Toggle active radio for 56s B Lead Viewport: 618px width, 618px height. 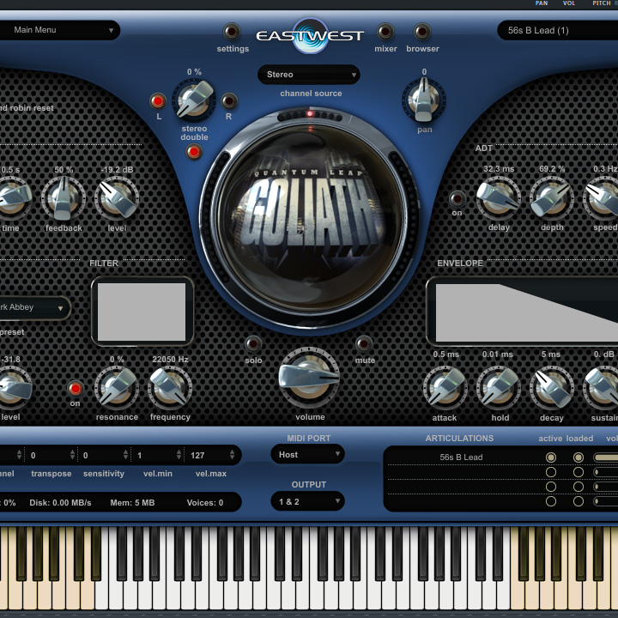point(551,457)
